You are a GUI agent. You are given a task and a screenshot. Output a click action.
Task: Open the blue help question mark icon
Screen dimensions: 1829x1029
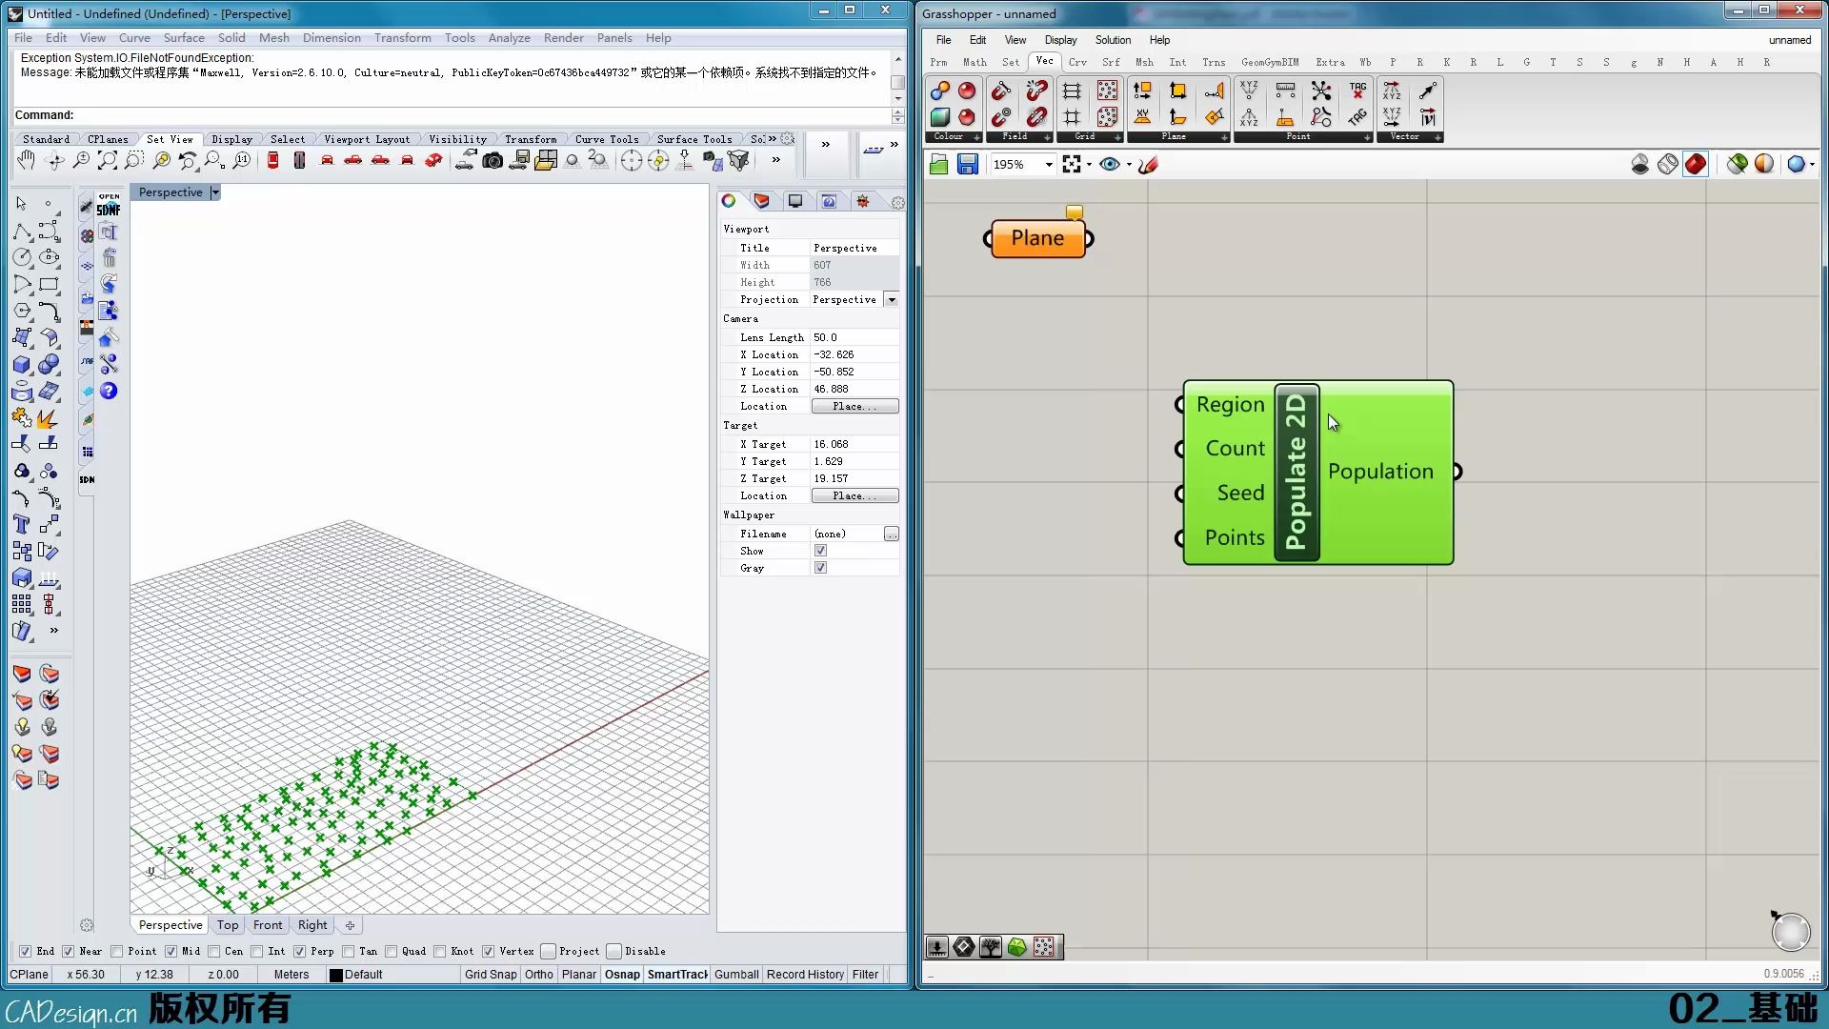109,391
